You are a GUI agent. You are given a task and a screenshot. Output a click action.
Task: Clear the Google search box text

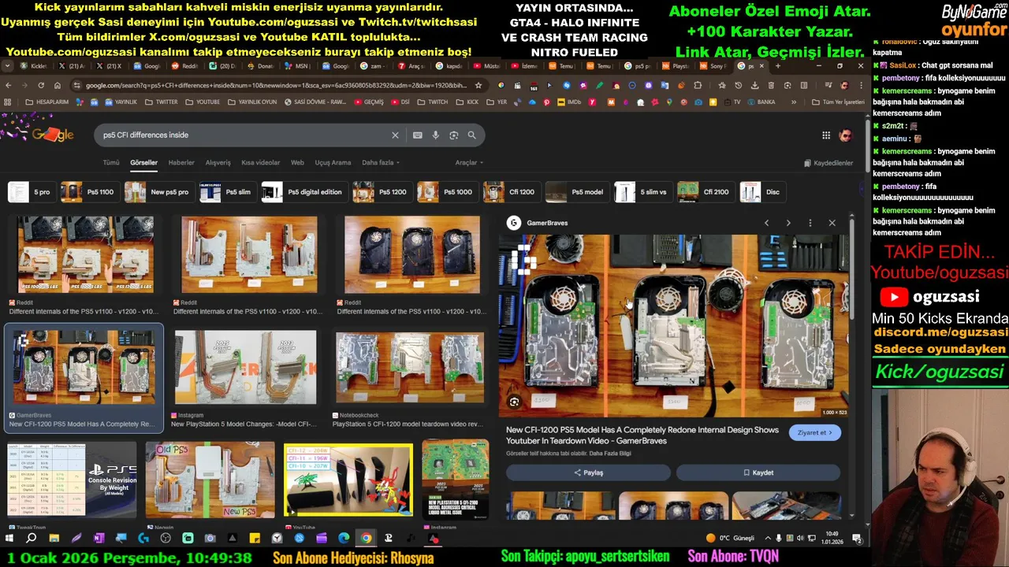395,135
